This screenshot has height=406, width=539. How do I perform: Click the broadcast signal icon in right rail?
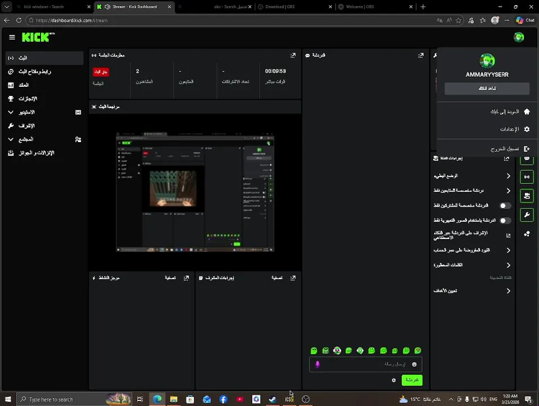527,177
